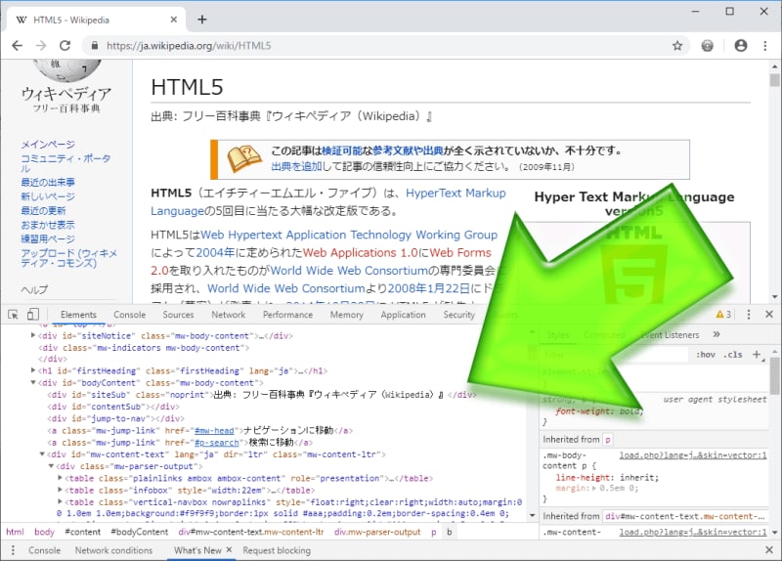Open the Network tab
The width and height of the screenshot is (782, 561).
pos(229,315)
